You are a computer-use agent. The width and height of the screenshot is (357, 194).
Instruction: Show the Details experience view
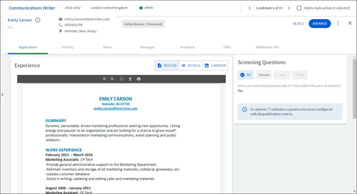pyautogui.click(x=191, y=65)
